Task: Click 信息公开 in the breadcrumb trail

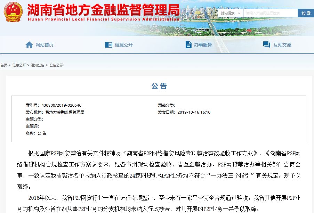Action: [x=19, y=65]
